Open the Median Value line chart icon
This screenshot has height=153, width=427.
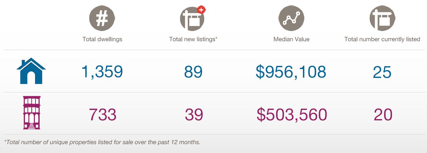pyautogui.click(x=291, y=18)
